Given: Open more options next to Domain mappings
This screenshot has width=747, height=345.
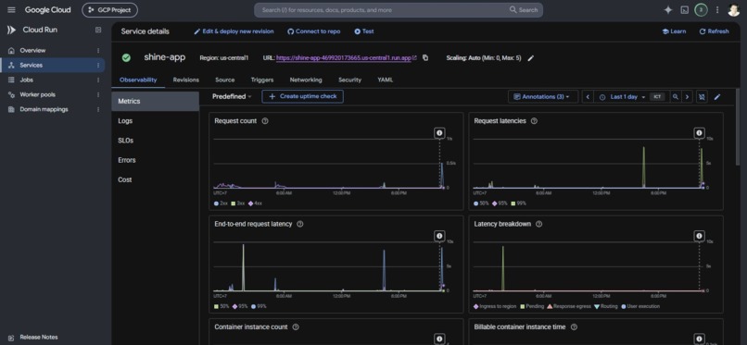Looking at the screenshot, I should (98, 109).
